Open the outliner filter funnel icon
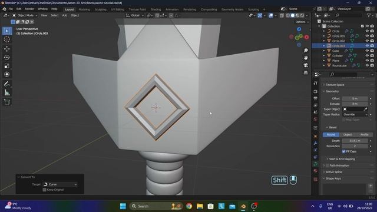 [369, 15]
